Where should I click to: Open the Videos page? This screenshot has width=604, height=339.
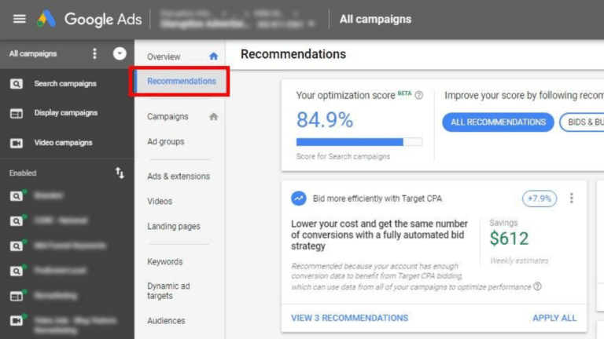pyautogui.click(x=160, y=202)
